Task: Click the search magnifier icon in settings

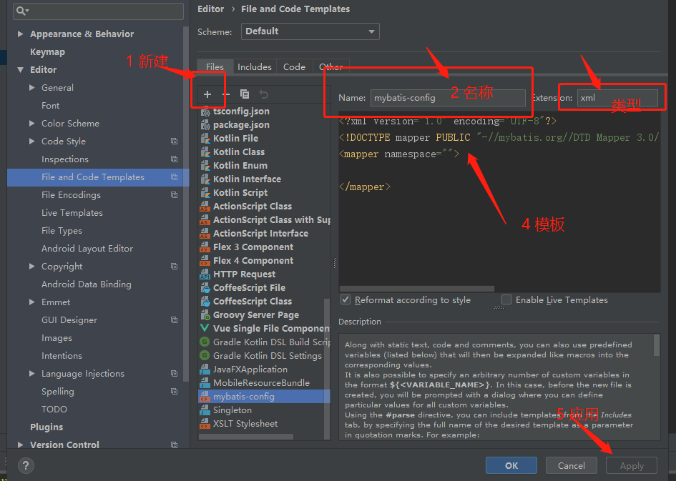Action: click(22, 11)
